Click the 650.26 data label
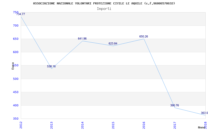 pyautogui.click(x=144, y=36)
